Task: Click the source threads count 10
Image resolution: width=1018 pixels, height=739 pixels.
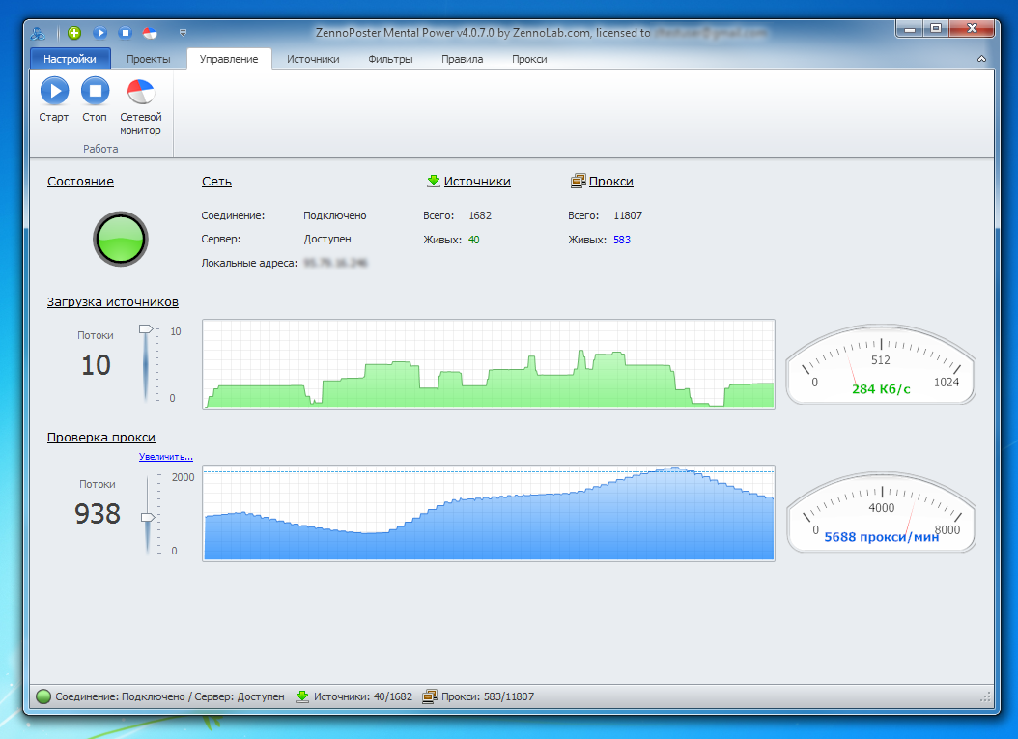Action: pos(96,365)
